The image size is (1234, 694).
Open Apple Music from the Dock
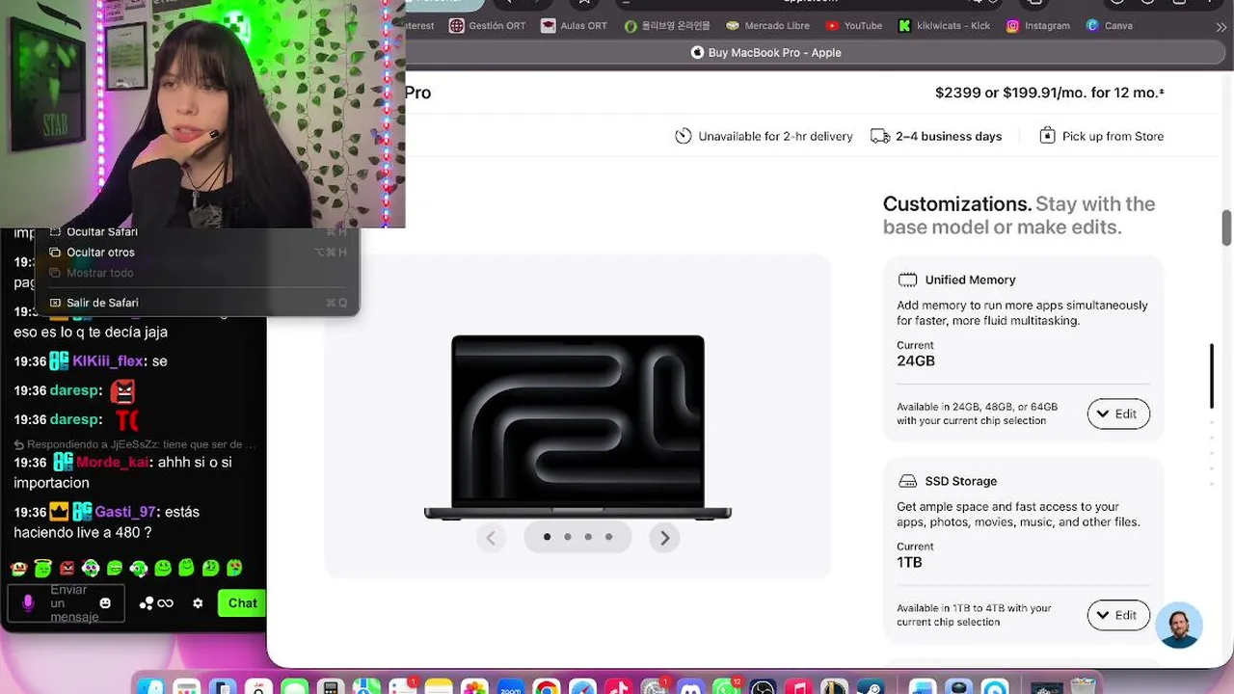click(x=798, y=687)
